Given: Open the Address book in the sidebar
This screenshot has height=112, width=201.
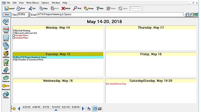Looking at the screenshot, I should pos(6,54).
